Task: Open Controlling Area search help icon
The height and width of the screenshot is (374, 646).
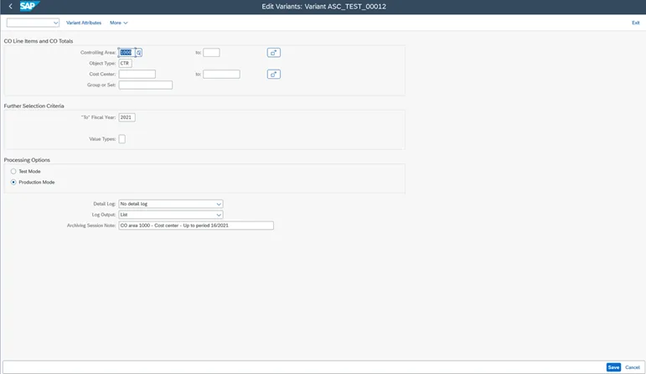Action: (x=139, y=52)
